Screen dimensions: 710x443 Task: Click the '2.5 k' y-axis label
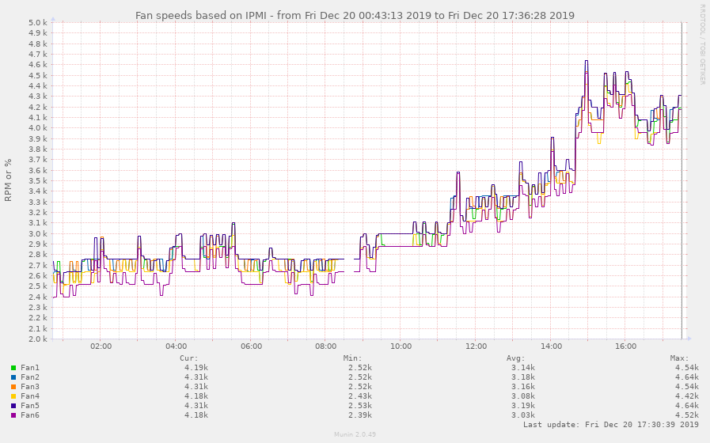(x=38, y=286)
